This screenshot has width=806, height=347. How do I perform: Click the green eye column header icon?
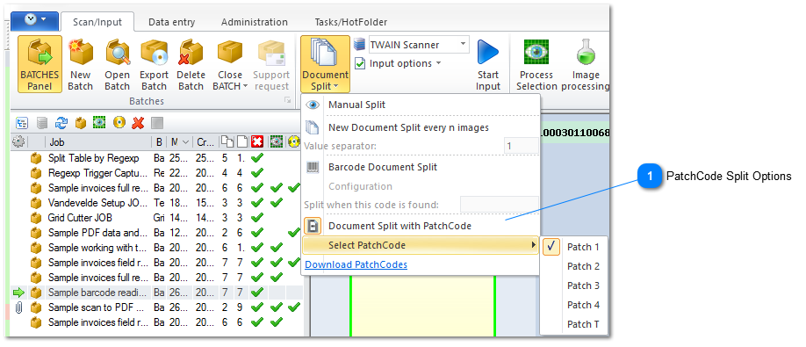point(277,141)
